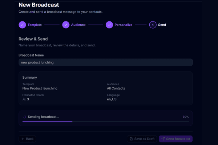
Task: Click the Send Broadcast button
Action: (176, 139)
